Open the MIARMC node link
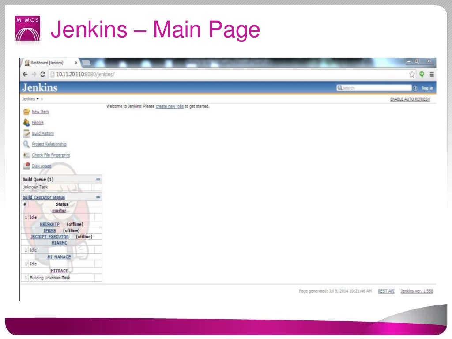 click(x=59, y=243)
